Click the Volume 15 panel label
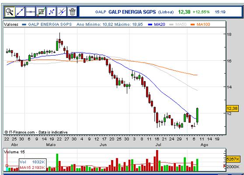244x175 pixels. point(14,152)
